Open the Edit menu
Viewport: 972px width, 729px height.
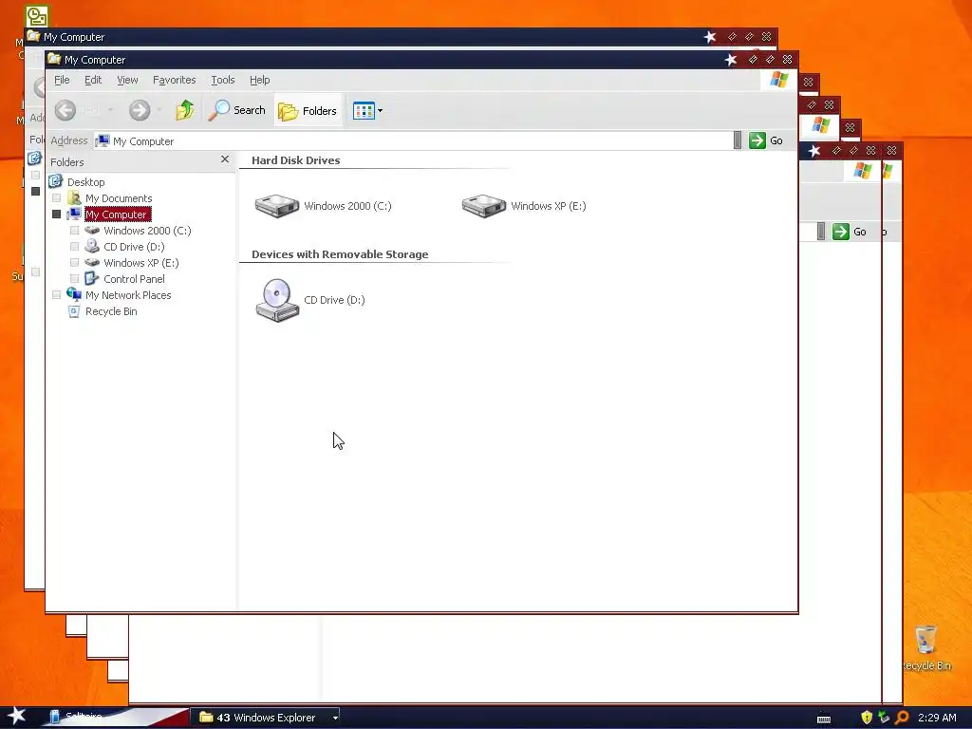click(93, 80)
